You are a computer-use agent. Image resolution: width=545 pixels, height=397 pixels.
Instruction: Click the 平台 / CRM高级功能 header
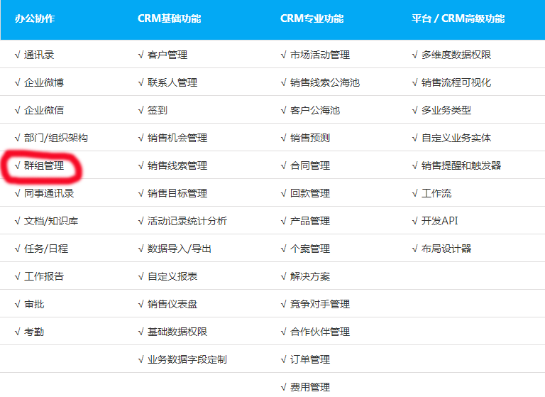[x=458, y=18]
